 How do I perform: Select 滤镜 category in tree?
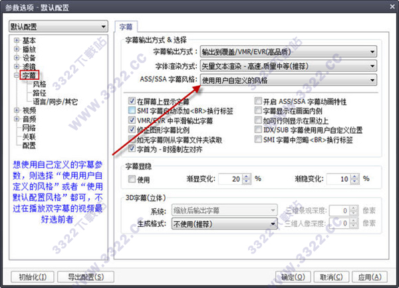[29, 67]
